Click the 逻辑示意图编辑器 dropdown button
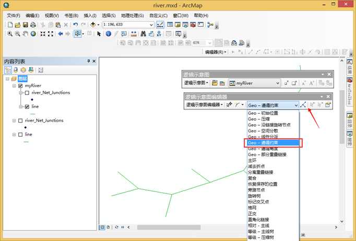The image size is (356, 241). tap(204, 105)
